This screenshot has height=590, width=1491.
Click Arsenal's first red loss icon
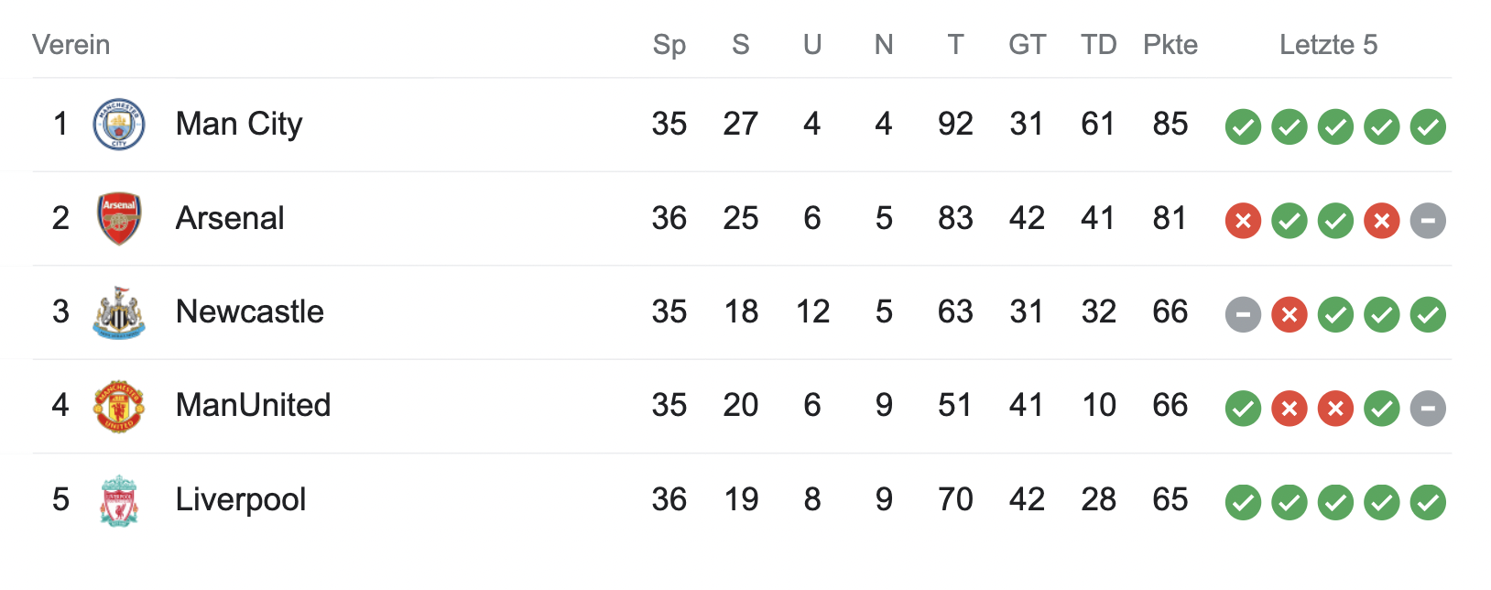tap(1243, 221)
